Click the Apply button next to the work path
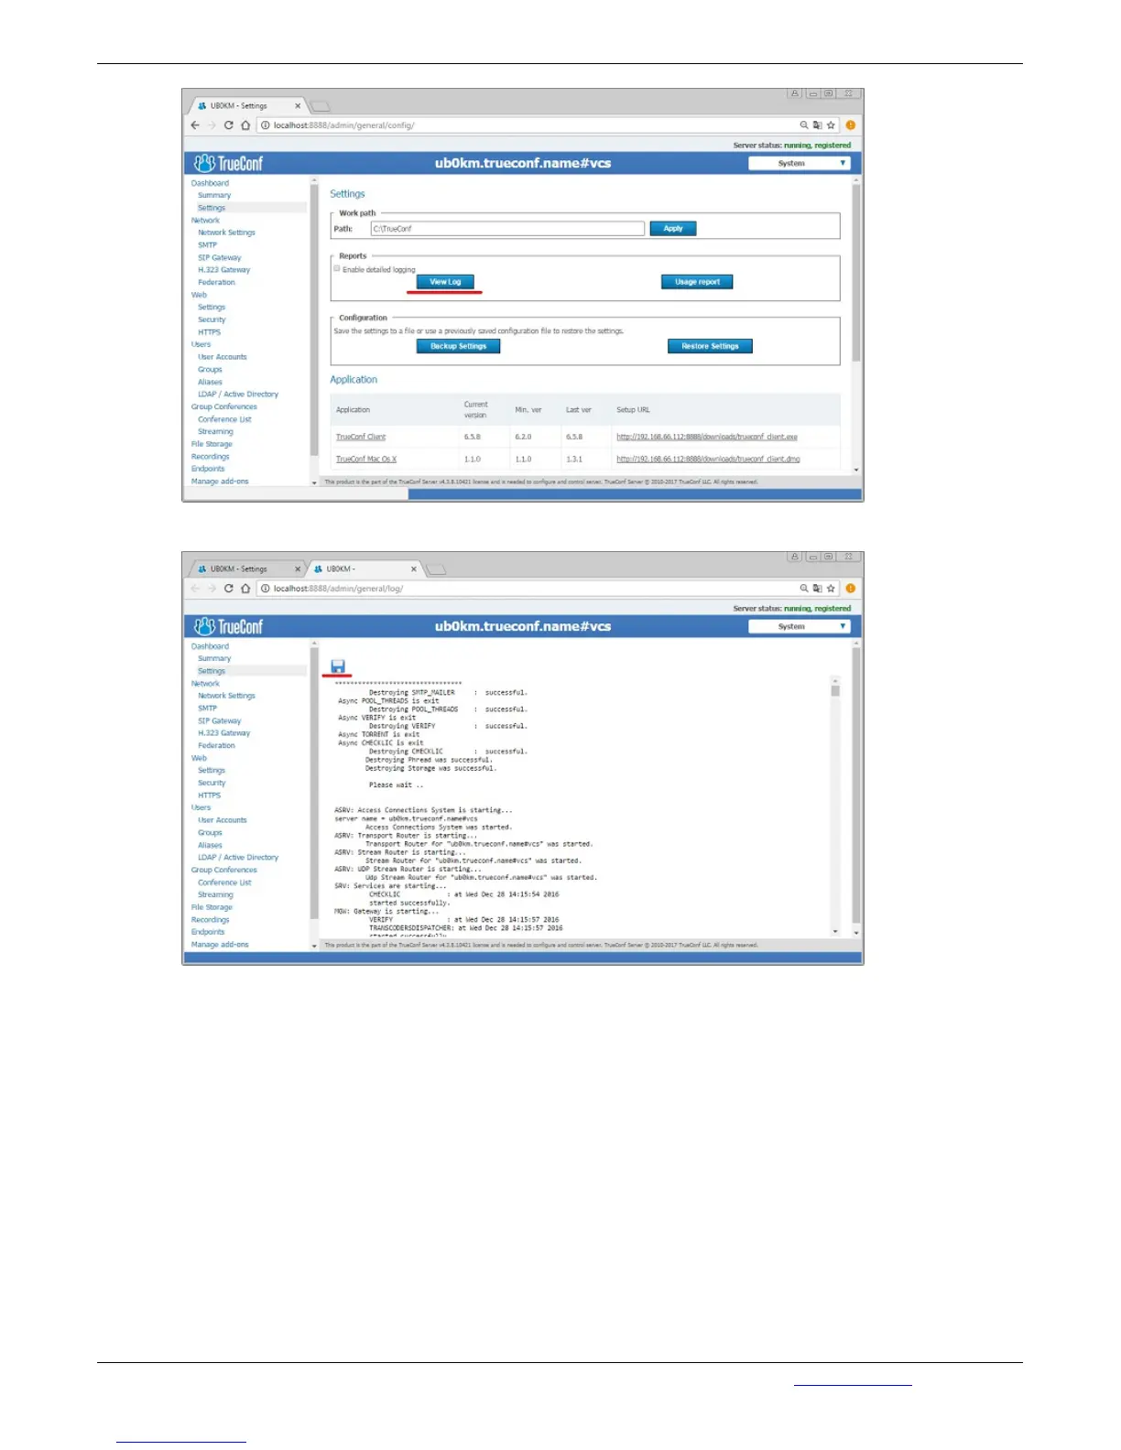The width and height of the screenshot is (1121, 1450). [x=673, y=229]
